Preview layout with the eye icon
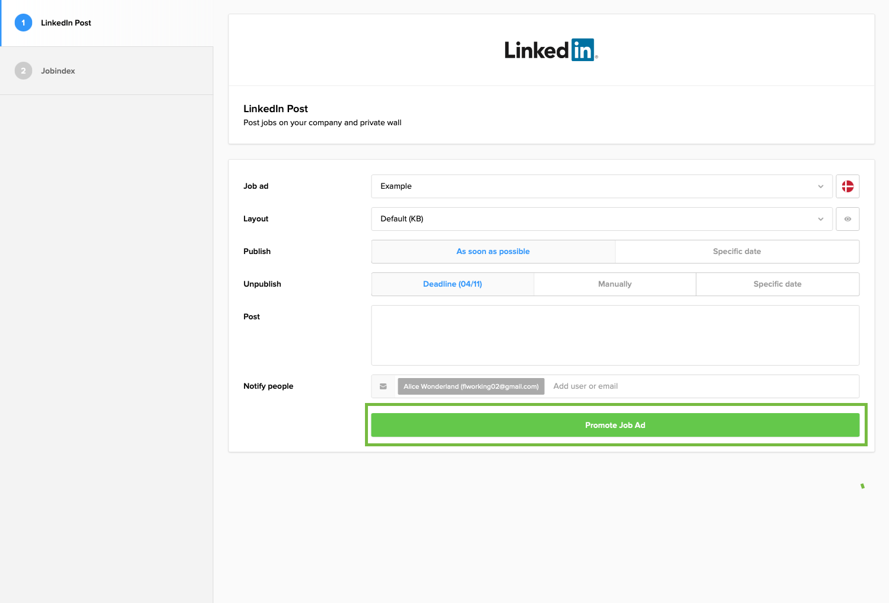Viewport: 889px width, 603px height. 847,219
